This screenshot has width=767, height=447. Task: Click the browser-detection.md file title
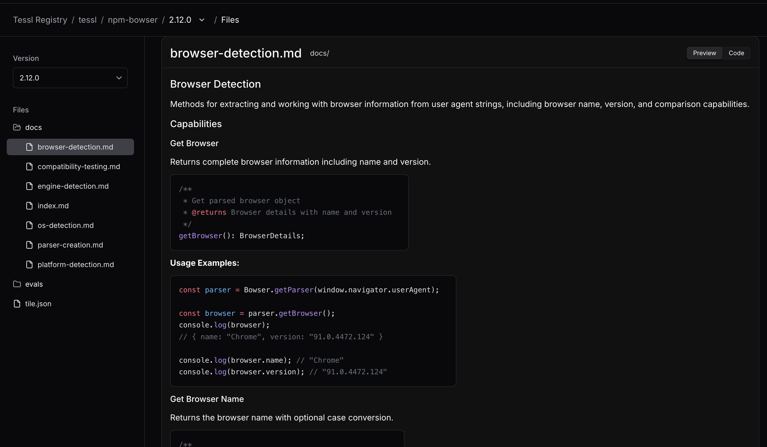(x=236, y=53)
